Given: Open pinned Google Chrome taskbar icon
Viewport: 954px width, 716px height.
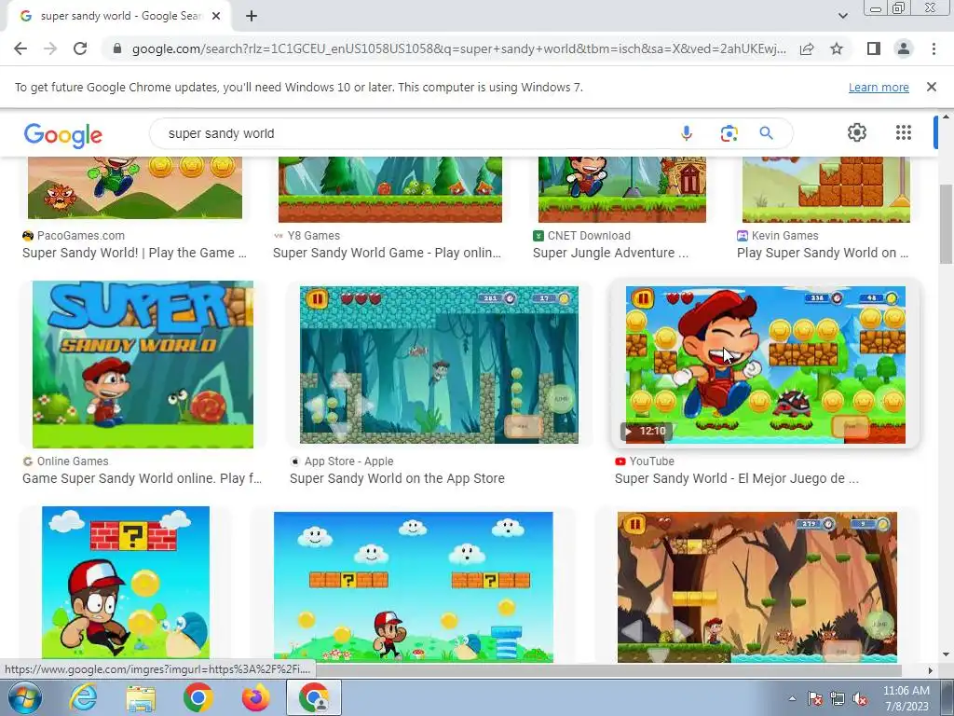Looking at the screenshot, I should 198,697.
